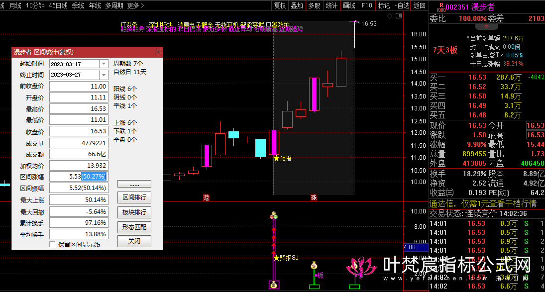Enable the 保留区间显示线 checkbox
Image resolution: width=545 pixels, height=292 pixels.
(x=52, y=244)
